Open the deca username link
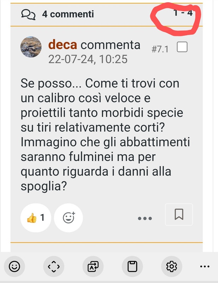Viewport: 218px width, 283px height. pos(63,45)
